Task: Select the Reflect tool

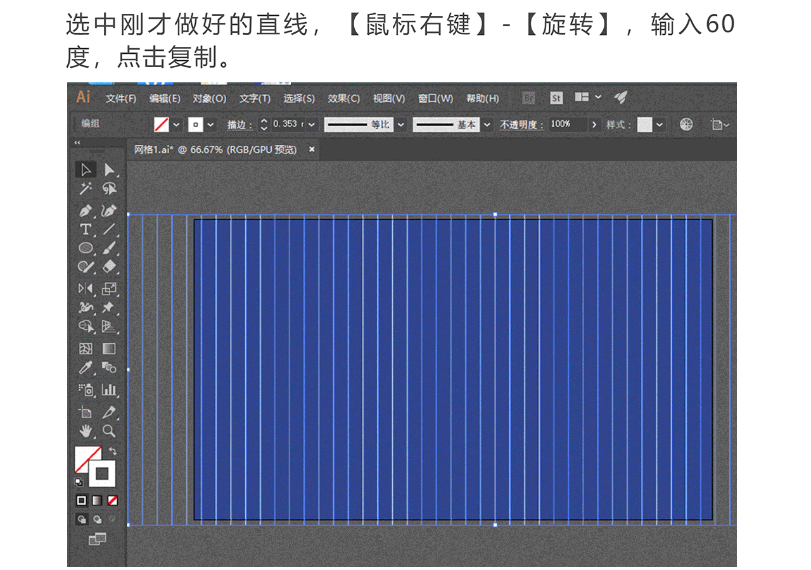Action: (x=86, y=289)
